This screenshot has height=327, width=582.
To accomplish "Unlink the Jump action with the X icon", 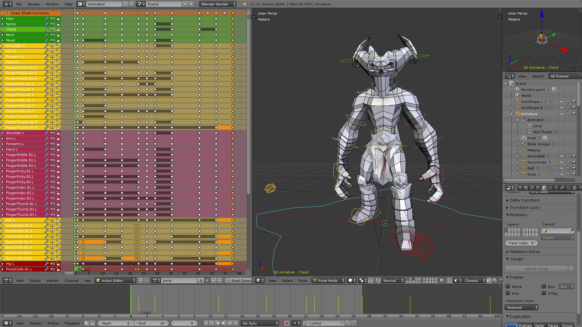I will coord(219,281).
